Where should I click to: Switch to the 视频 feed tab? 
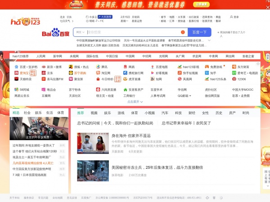coord(94,113)
